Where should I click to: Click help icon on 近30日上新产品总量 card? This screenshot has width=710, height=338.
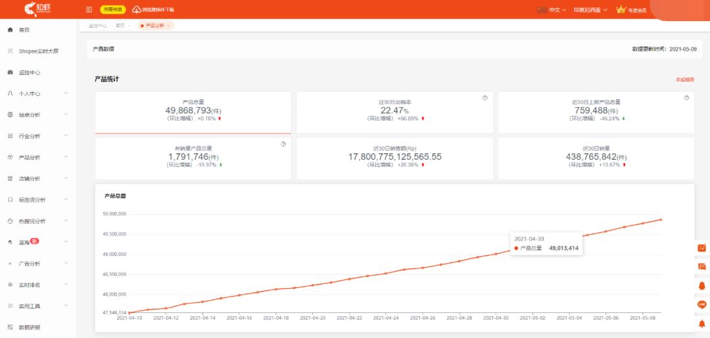[686, 98]
